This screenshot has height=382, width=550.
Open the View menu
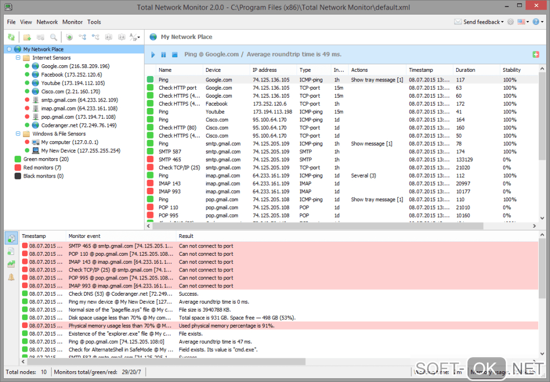pyautogui.click(x=26, y=22)
